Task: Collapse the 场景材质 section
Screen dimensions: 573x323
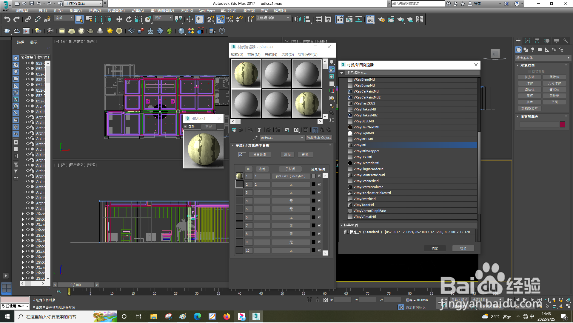Action: tap(342, 226)
